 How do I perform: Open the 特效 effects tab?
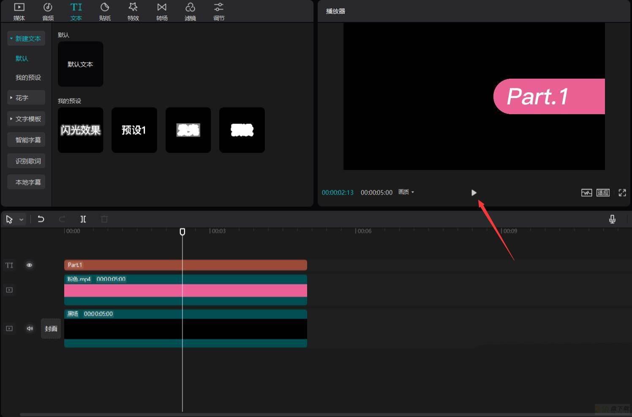pyautogui.click(x=133, y=11)
